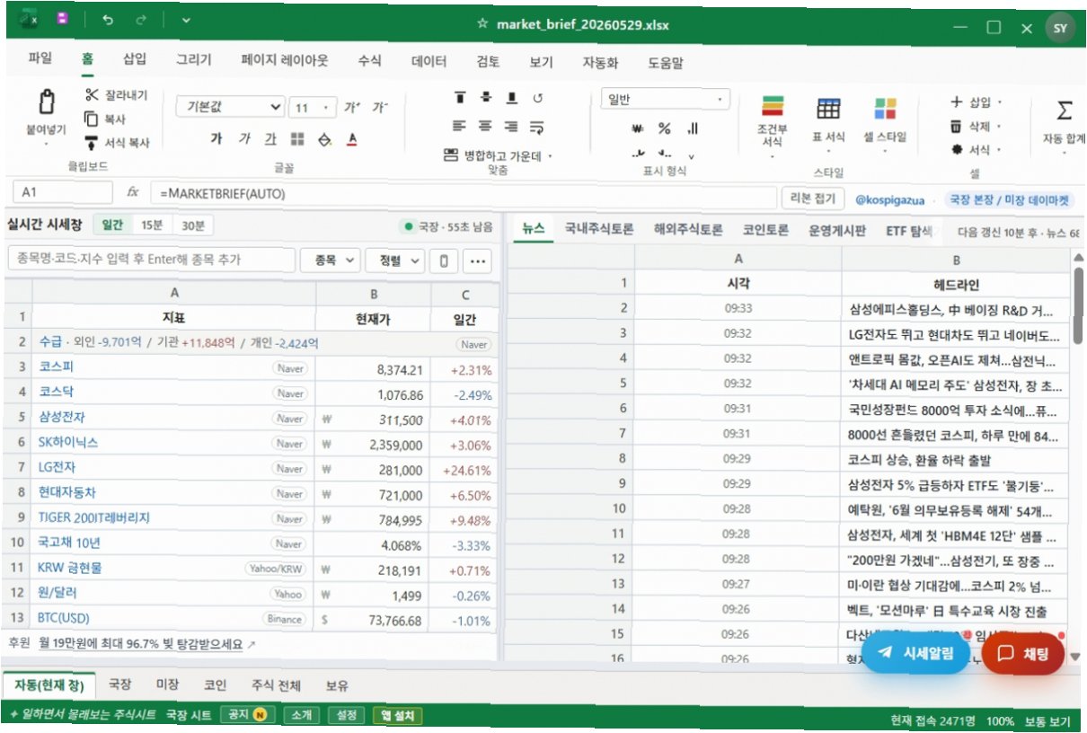Switch to 국내주식토론 tab
Screen dimensions: 1087x733
coord(599,229)
